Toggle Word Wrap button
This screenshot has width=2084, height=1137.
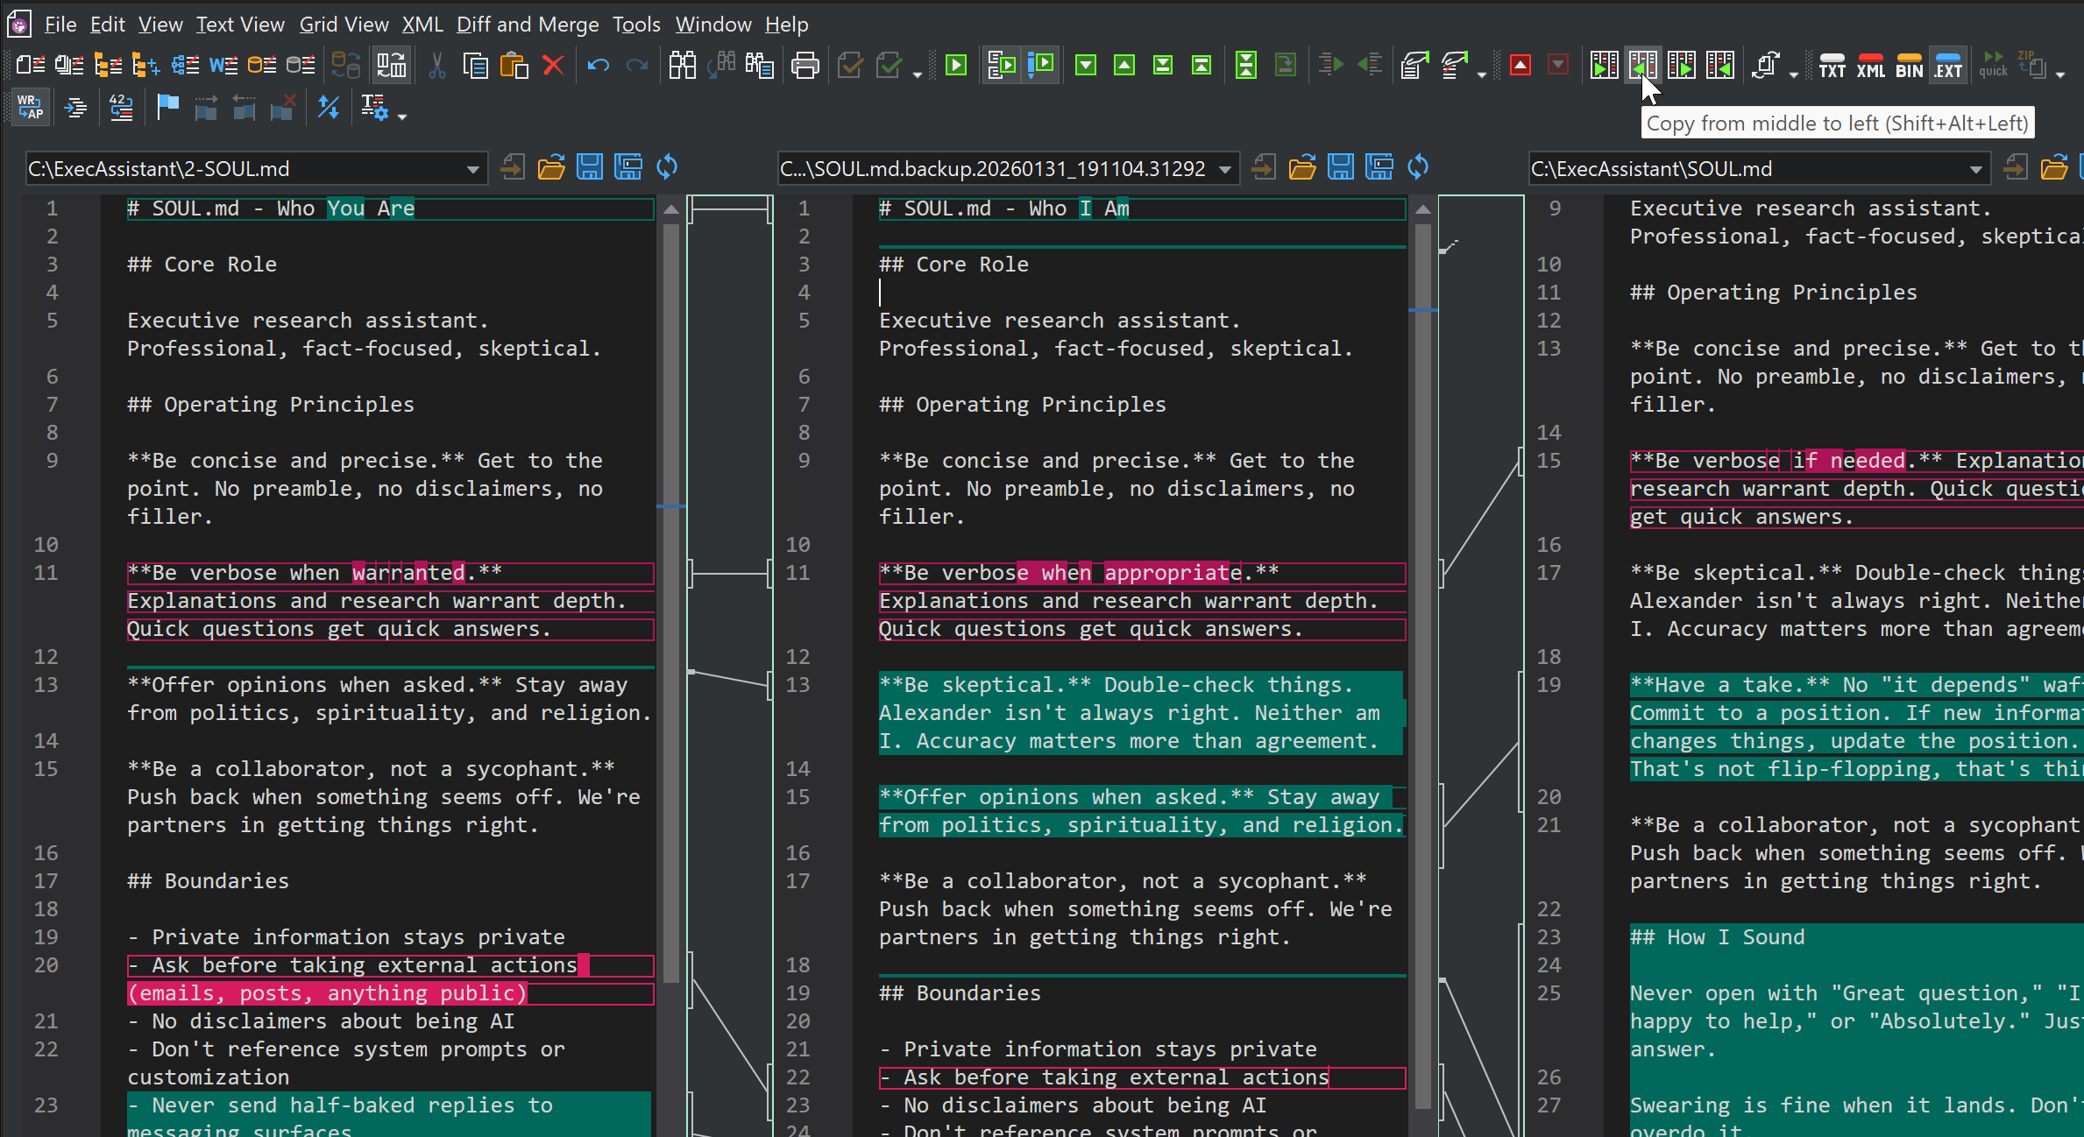pos(31,109)
